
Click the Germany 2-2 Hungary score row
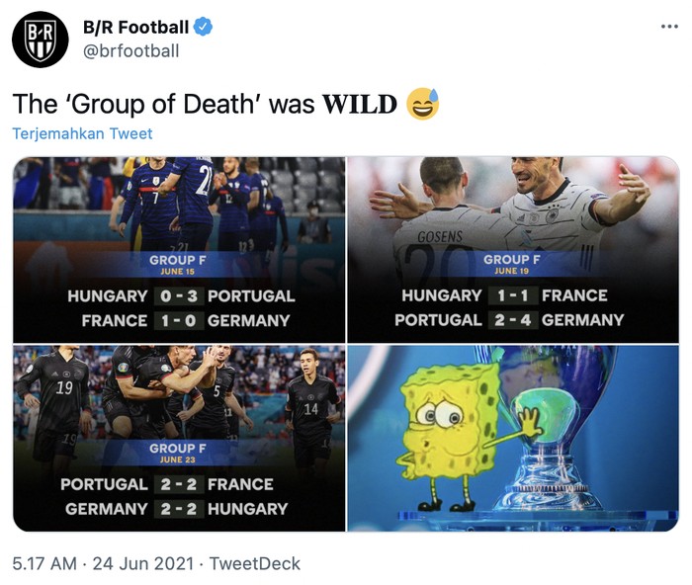pos(176,509)
